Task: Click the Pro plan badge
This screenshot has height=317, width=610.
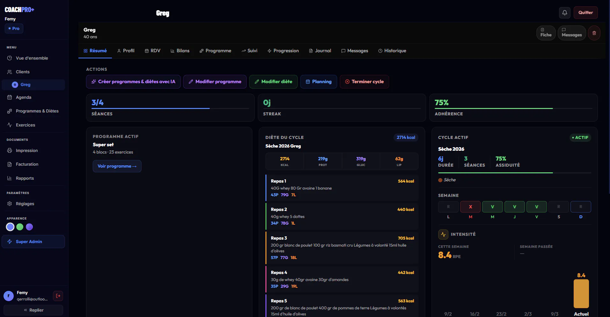Action: tap(14, 29)
